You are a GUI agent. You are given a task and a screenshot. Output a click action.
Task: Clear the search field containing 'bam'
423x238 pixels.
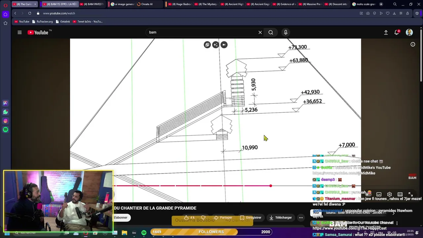pos(260,32)
